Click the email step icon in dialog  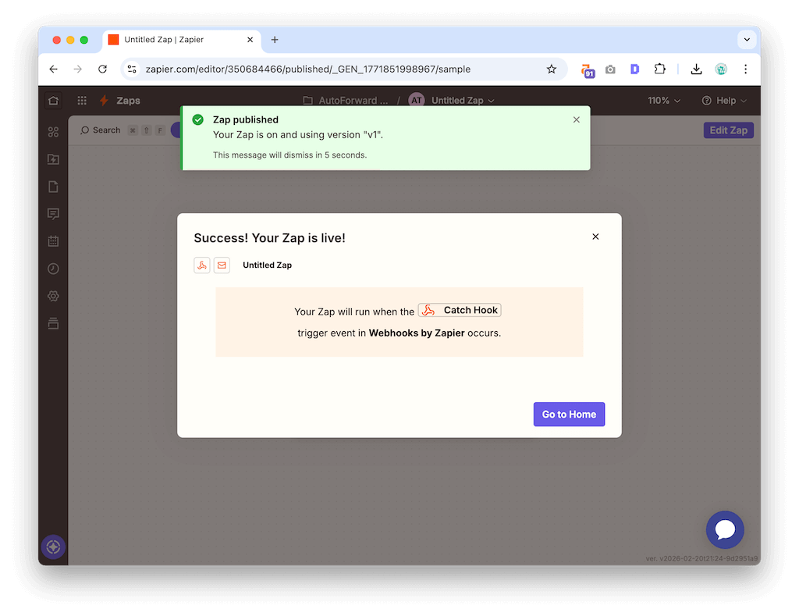click(222, 265)
